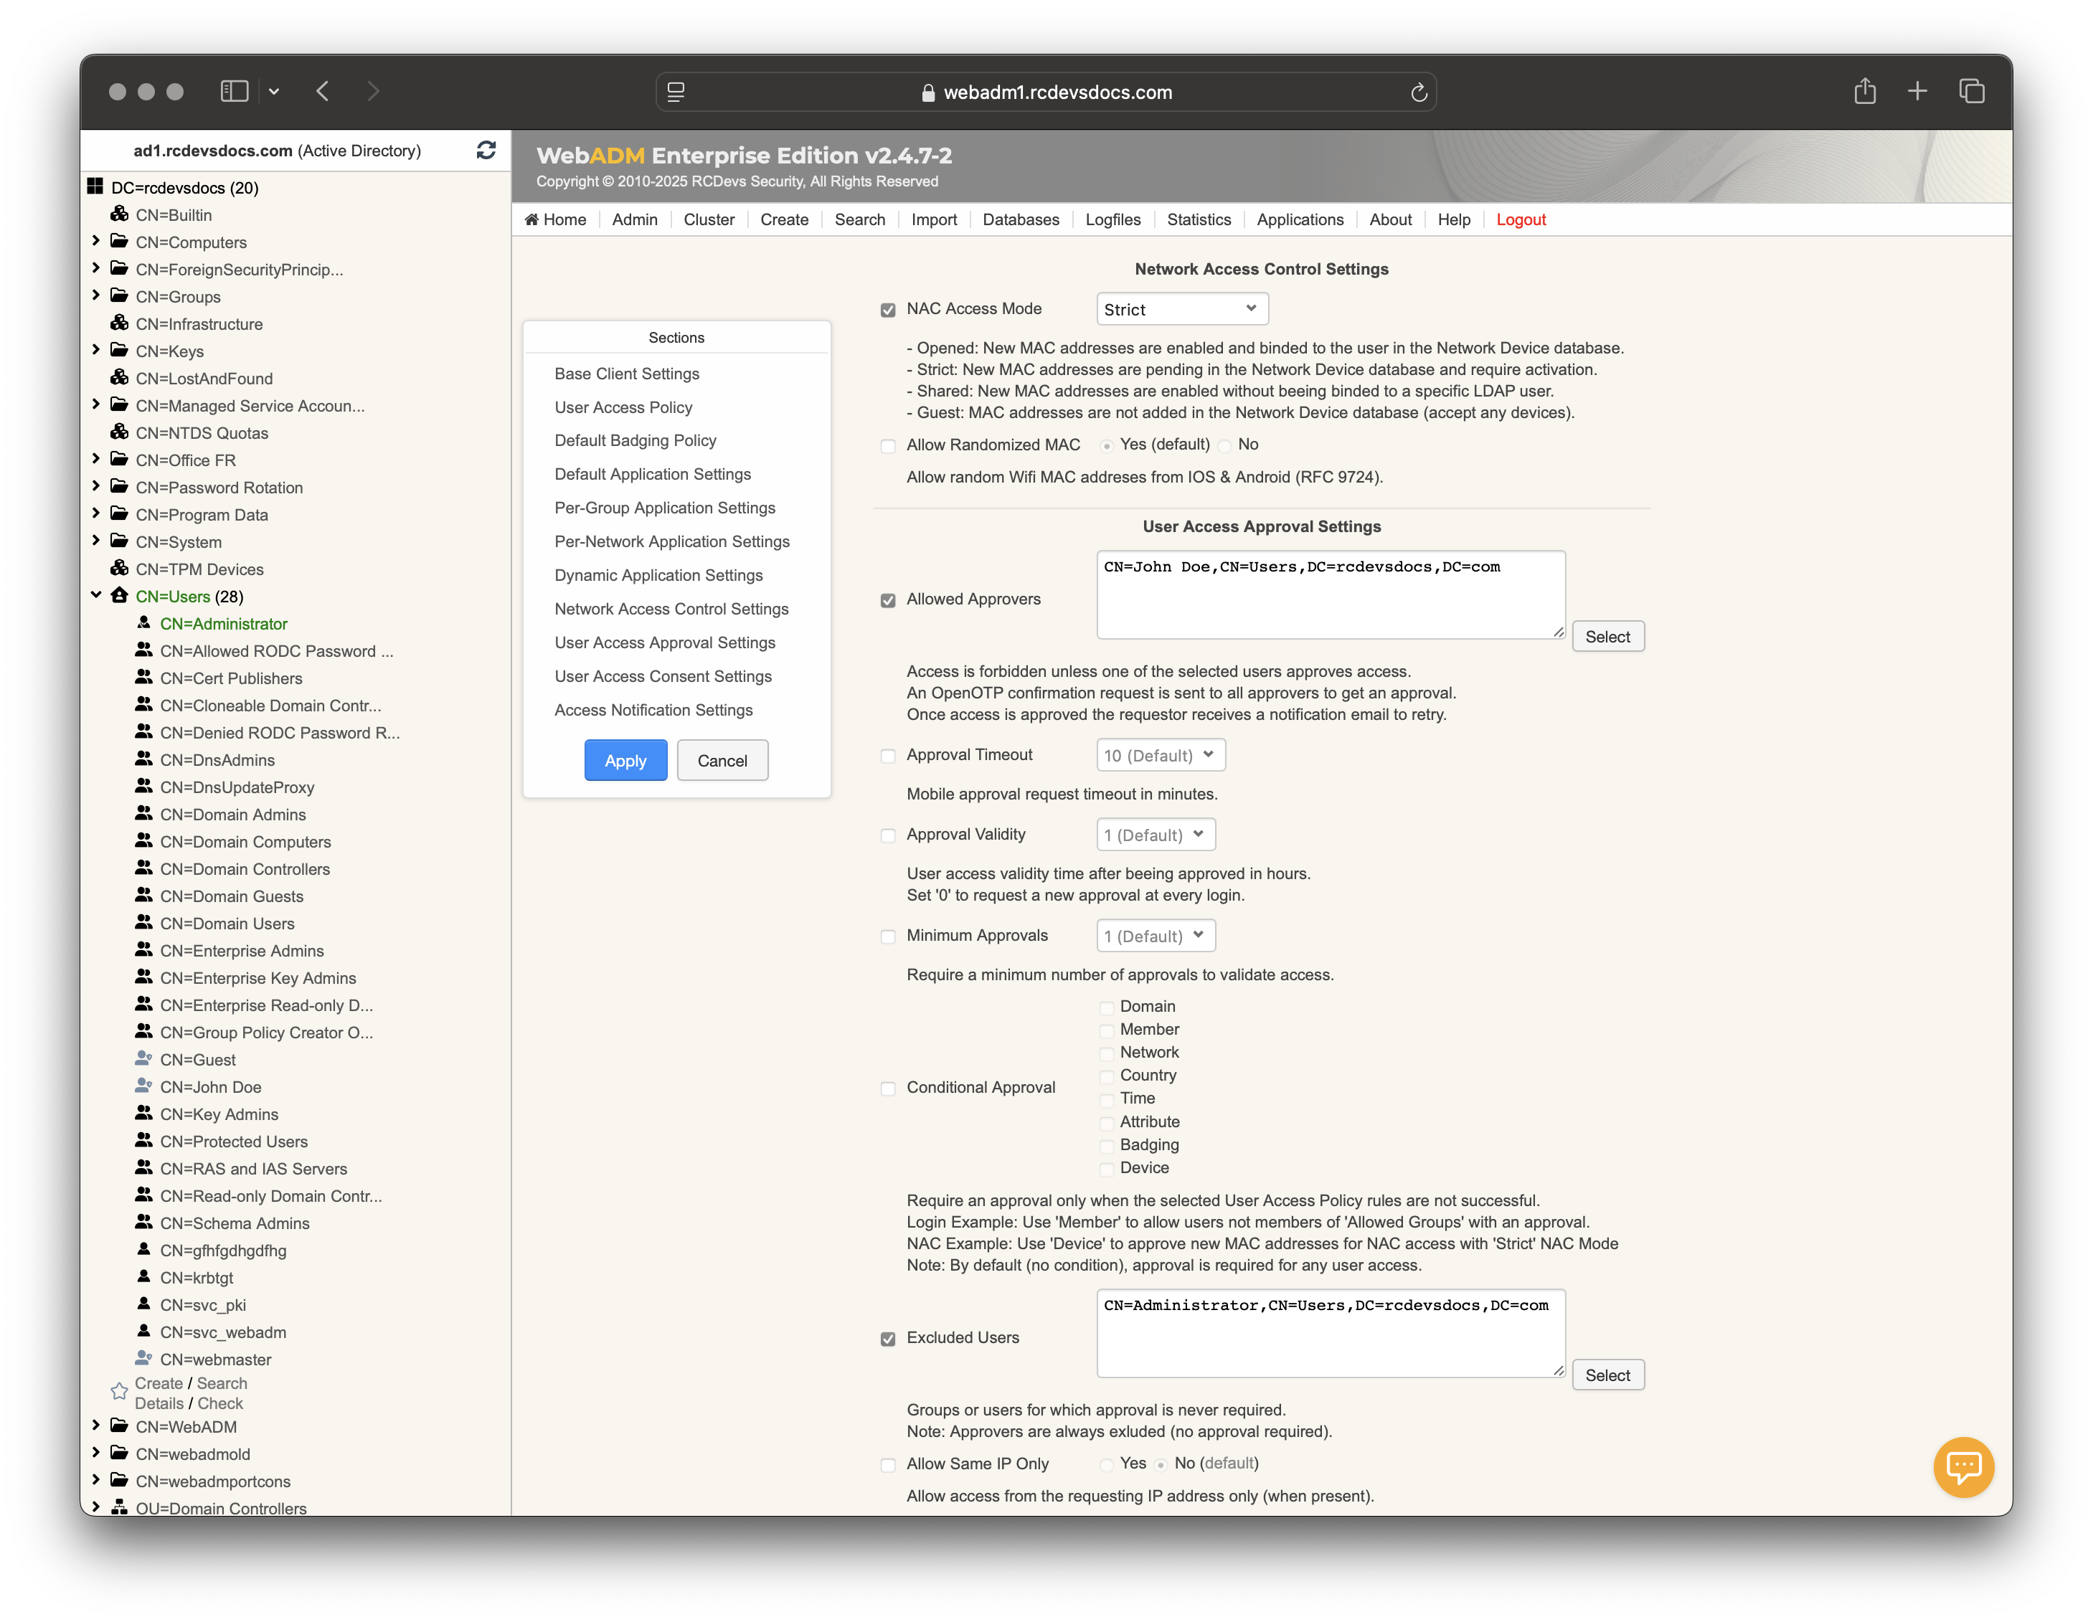Expand the CN=WebADM tree node
The image size is (2093, 1622).
96,1425
